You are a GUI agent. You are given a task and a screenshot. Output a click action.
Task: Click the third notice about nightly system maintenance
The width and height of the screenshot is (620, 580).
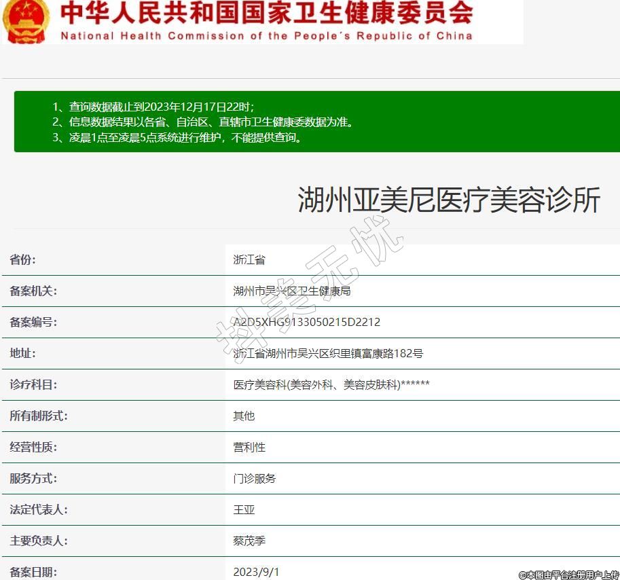tap(177, 137)
